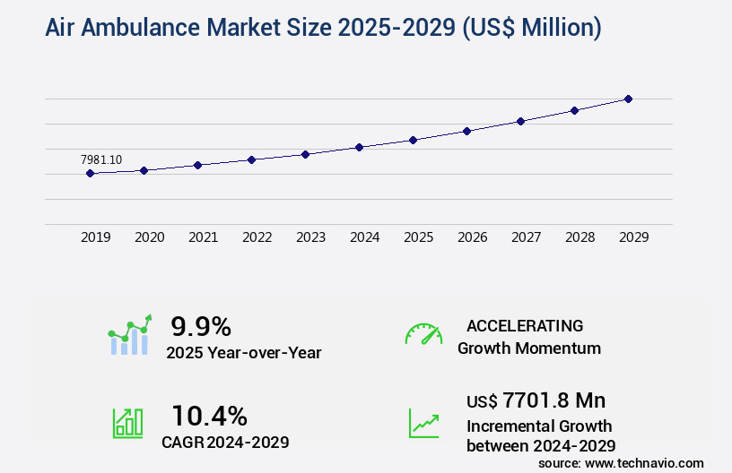Select the 2029 data point on the line
Viewport: 732px width, 473px height.
628,99
